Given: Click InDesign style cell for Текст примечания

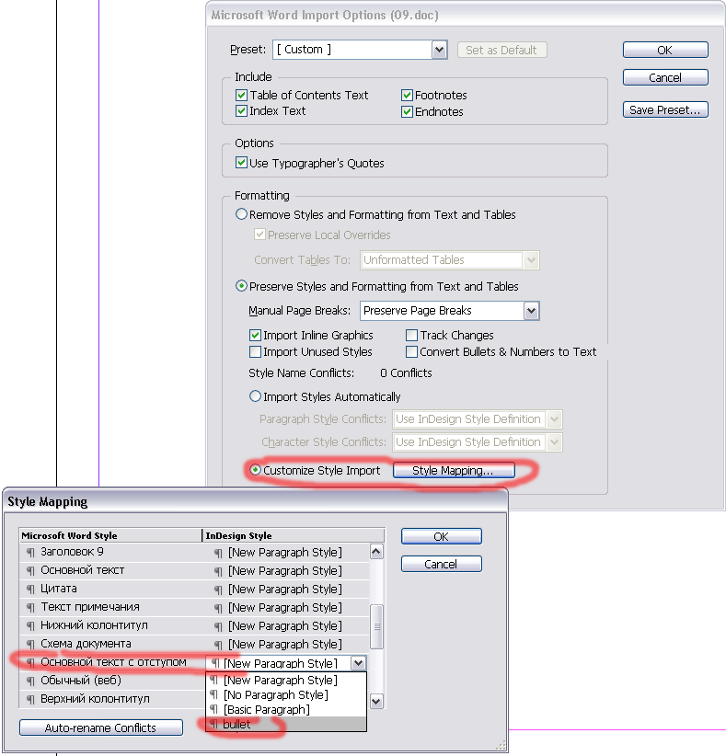Looking at the screenshot, I should click(285, 607).
